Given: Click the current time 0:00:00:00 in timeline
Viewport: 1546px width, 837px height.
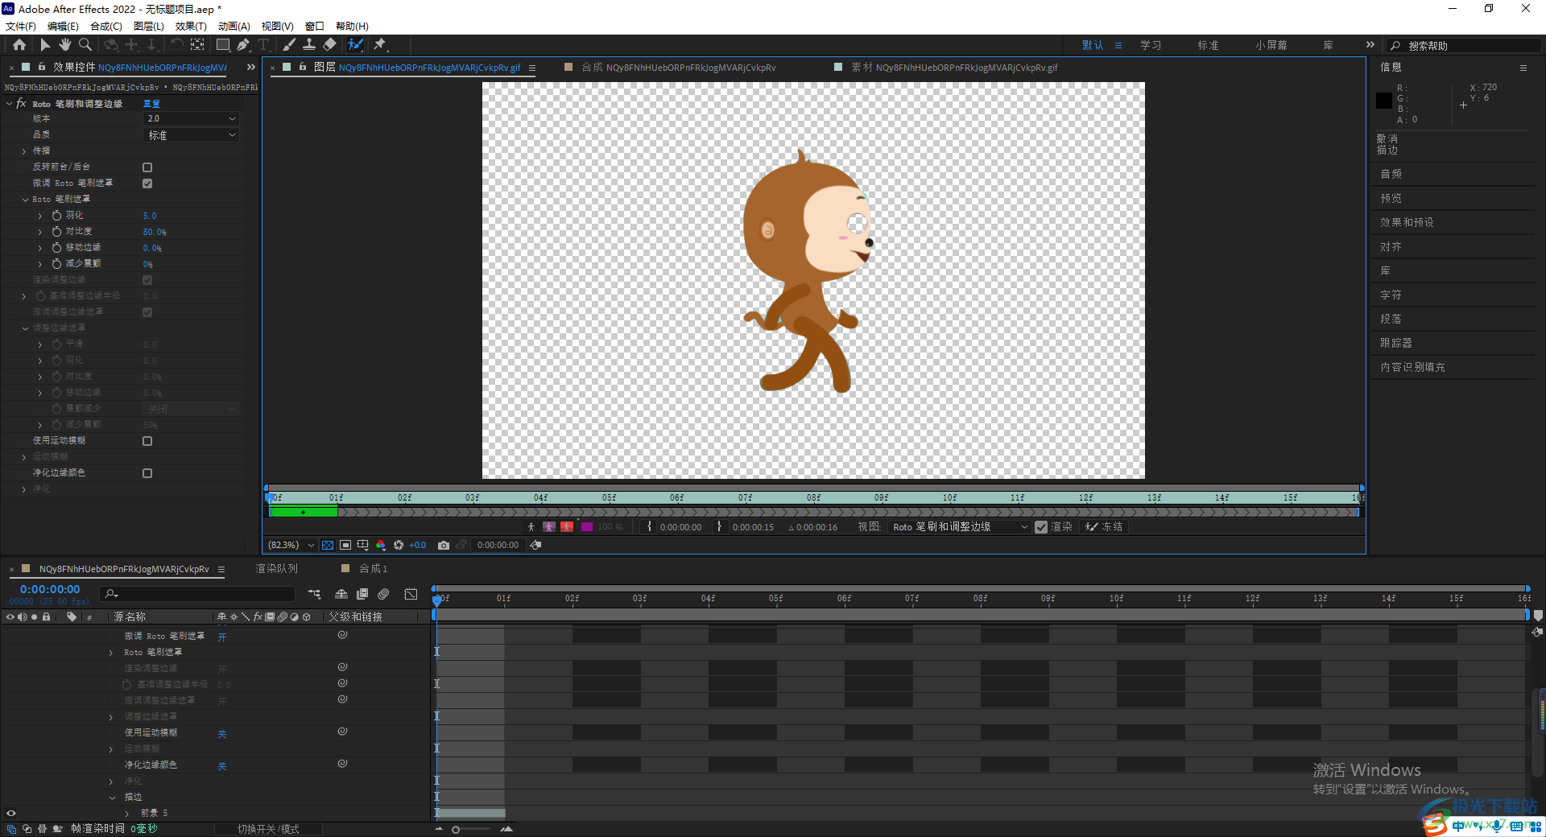Looking at the screenshot, I should (x=50, y=590).
